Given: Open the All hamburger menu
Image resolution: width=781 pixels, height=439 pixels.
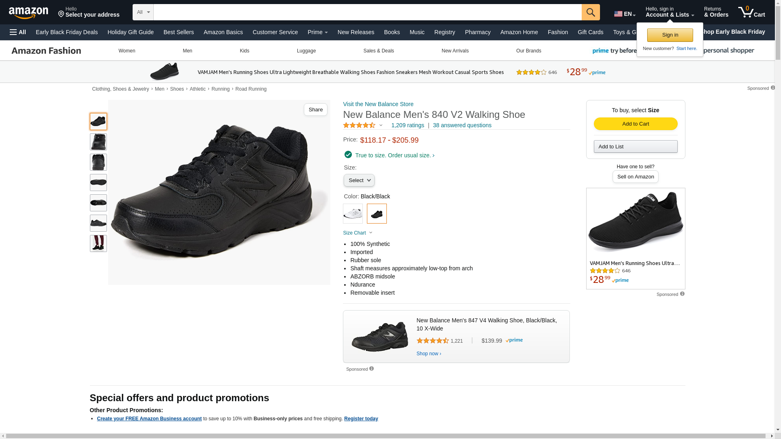Looking at the screenshot, I should (x=18, y=32).
